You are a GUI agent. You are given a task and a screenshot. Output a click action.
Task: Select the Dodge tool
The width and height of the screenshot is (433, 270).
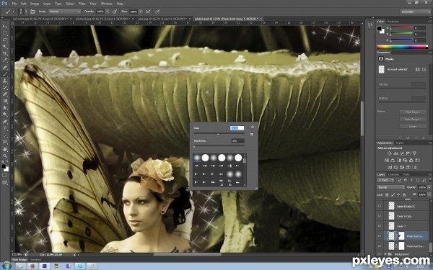click(x=5, y=114)
